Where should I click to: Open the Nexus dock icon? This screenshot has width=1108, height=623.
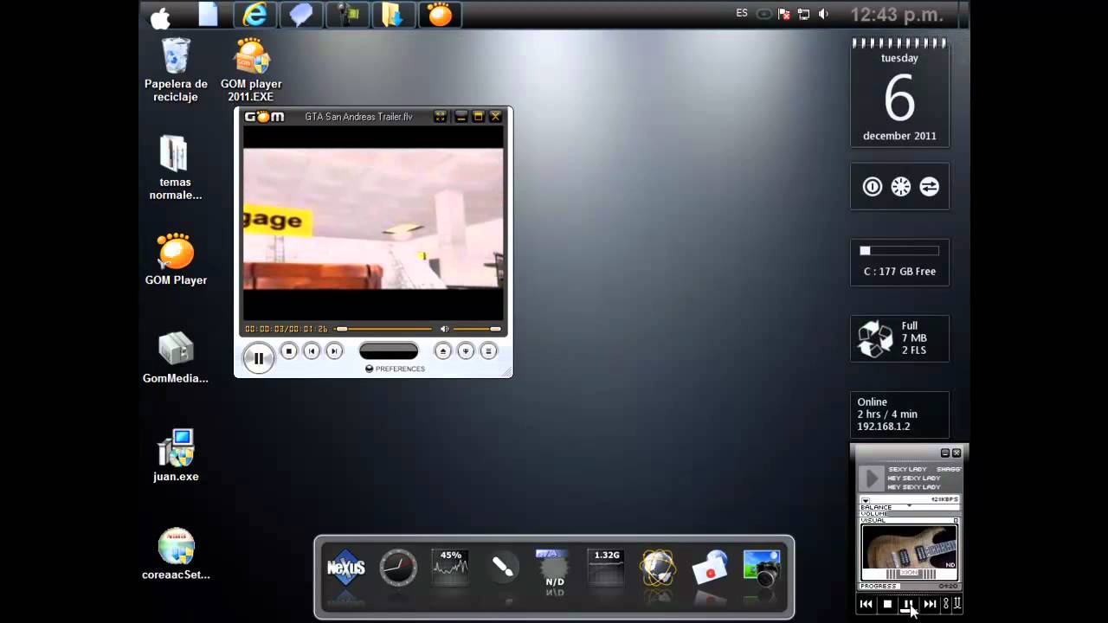tap(346, 568)
